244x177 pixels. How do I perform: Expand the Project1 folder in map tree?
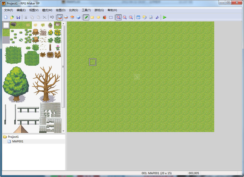5,137
